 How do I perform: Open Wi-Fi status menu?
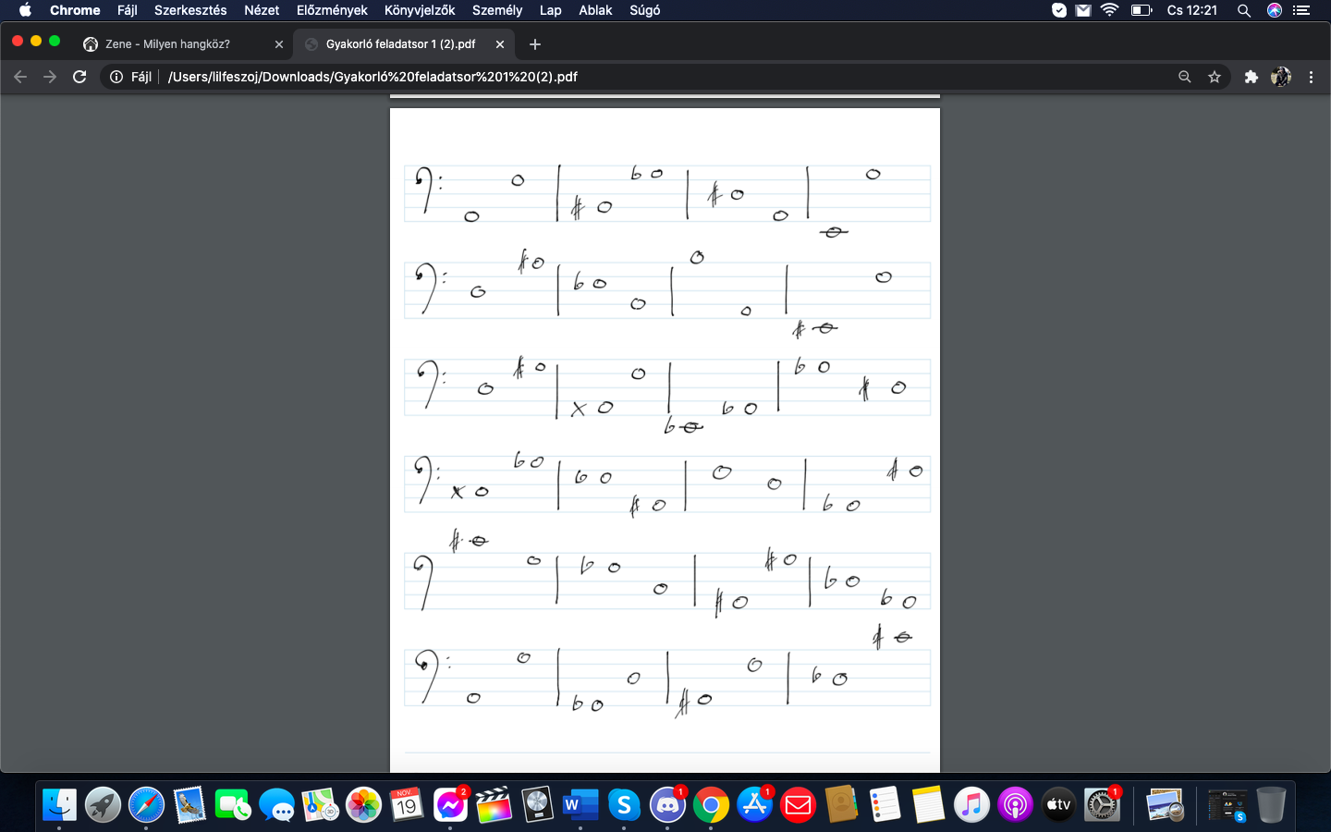pyautogui.click(x=1110, y=10)
